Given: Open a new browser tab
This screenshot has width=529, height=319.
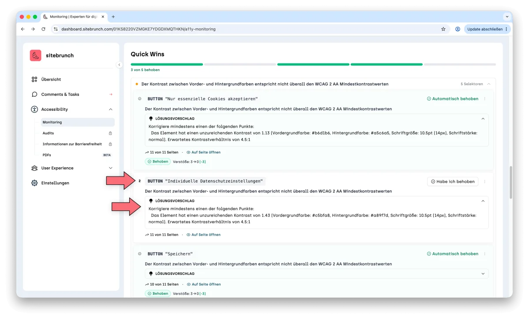Looking at the screenshot, I should [113, 16].
